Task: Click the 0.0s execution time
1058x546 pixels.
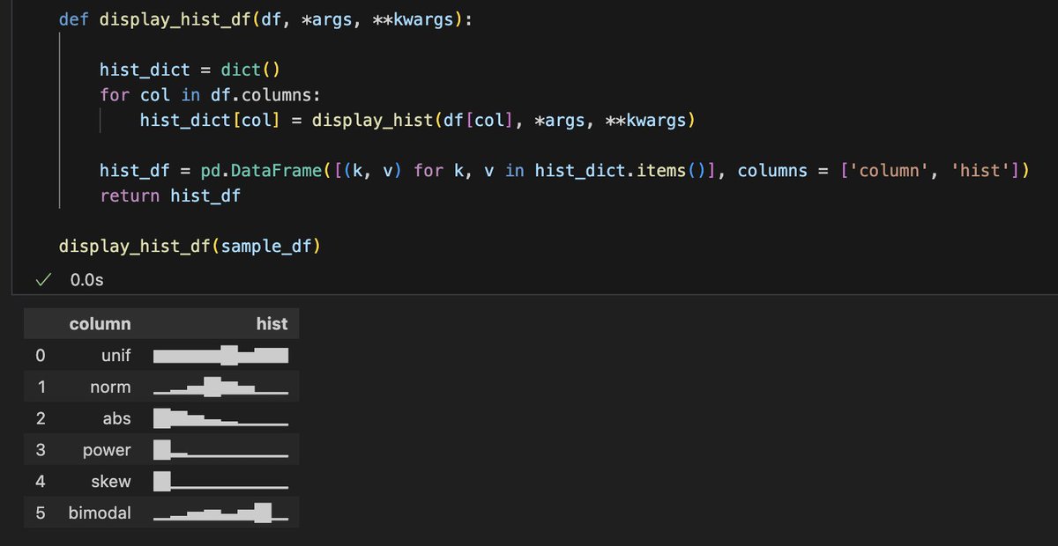Action: 86,280
